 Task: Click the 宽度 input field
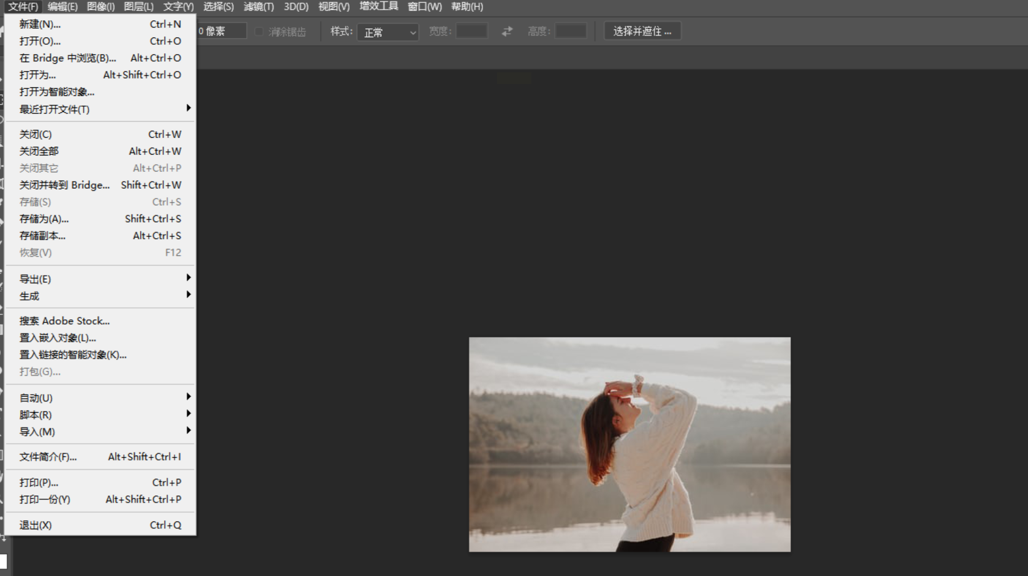(x=472, y=31)
